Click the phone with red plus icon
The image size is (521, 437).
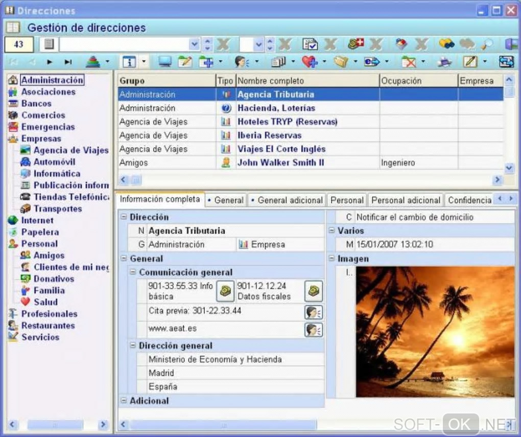tap(356, 43)
